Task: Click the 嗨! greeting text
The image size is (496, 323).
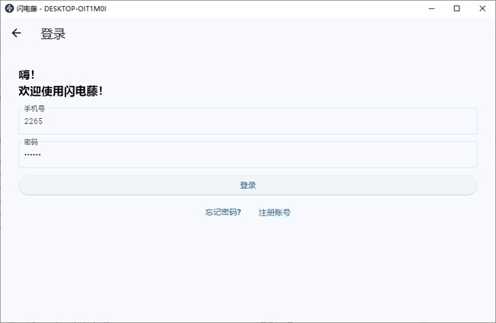Action: pyautogui.click(x=27, y=75)
